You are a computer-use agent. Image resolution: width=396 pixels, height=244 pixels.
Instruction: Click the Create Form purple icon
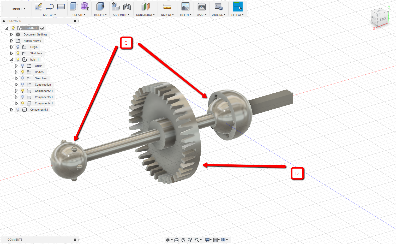[x=85, y=7]
